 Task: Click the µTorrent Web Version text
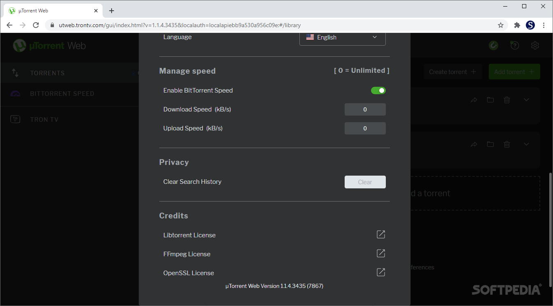click(x=274, y=286)
